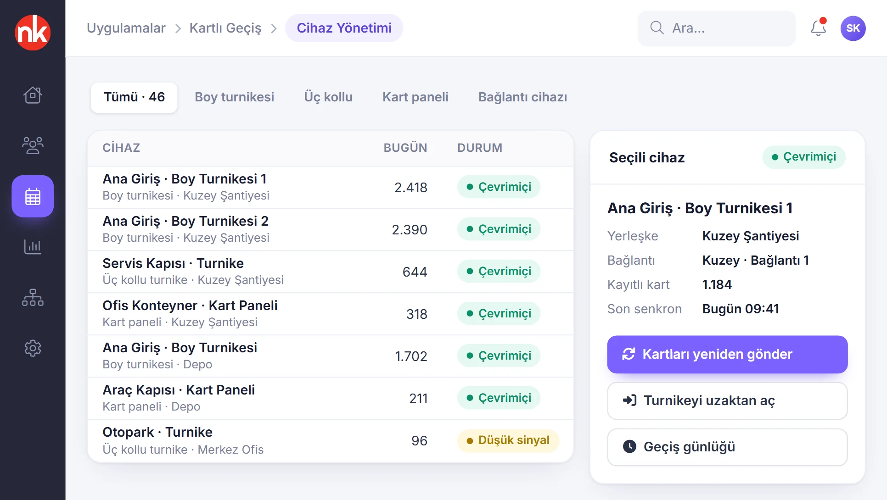The width and height of the screenshot is (887, 500).
Task: Open the organization hierarchy icon in the sidebar
Action: 33,297
